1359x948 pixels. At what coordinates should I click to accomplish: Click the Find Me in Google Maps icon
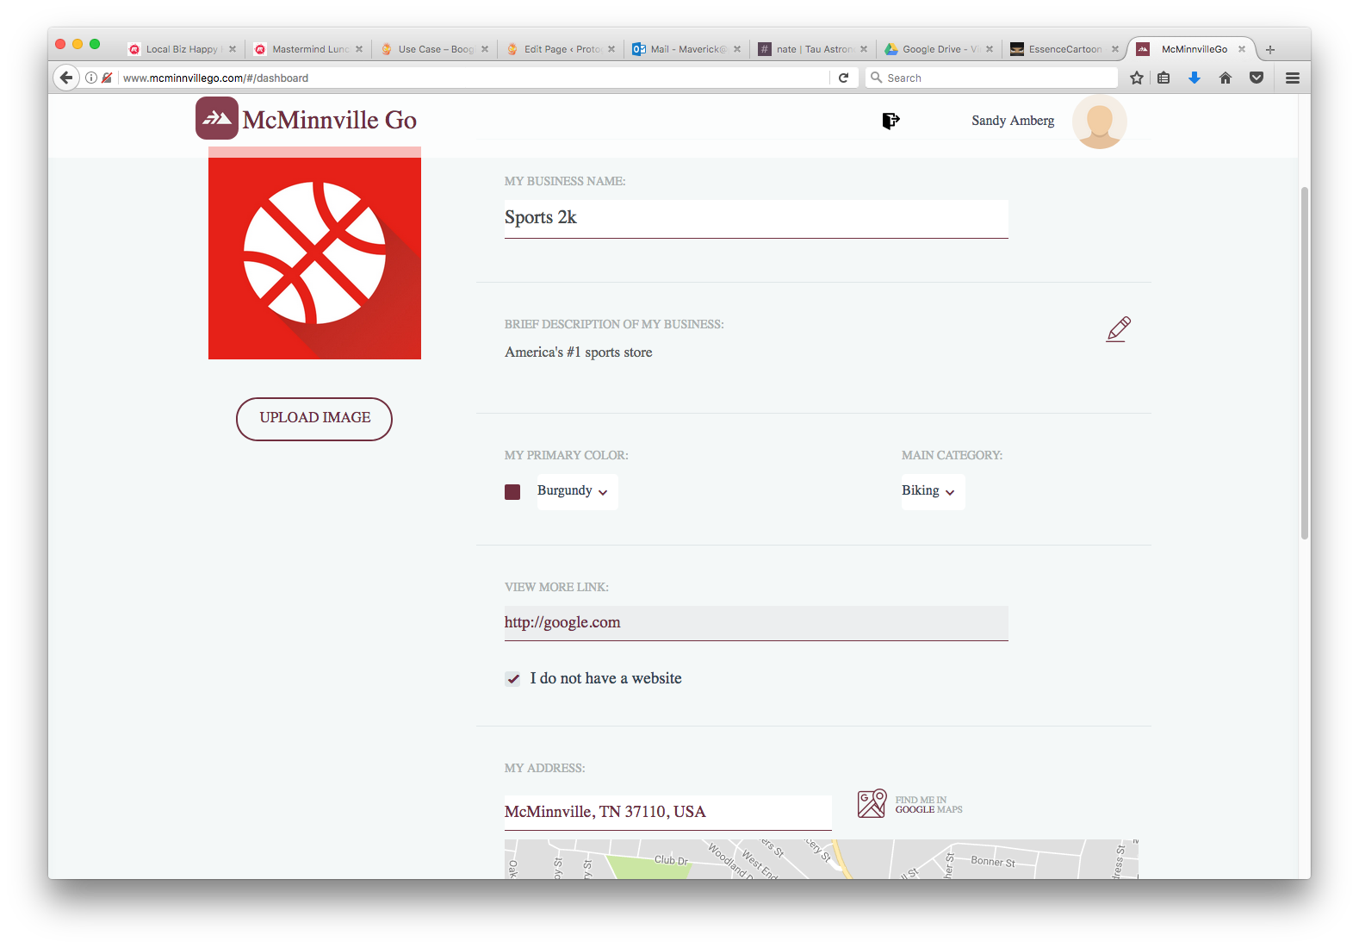point(872,803)
